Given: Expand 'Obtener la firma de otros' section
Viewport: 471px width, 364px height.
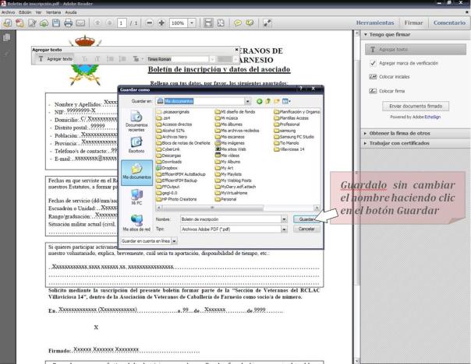Looking at the screenshot, I should (x=398, y=133).
